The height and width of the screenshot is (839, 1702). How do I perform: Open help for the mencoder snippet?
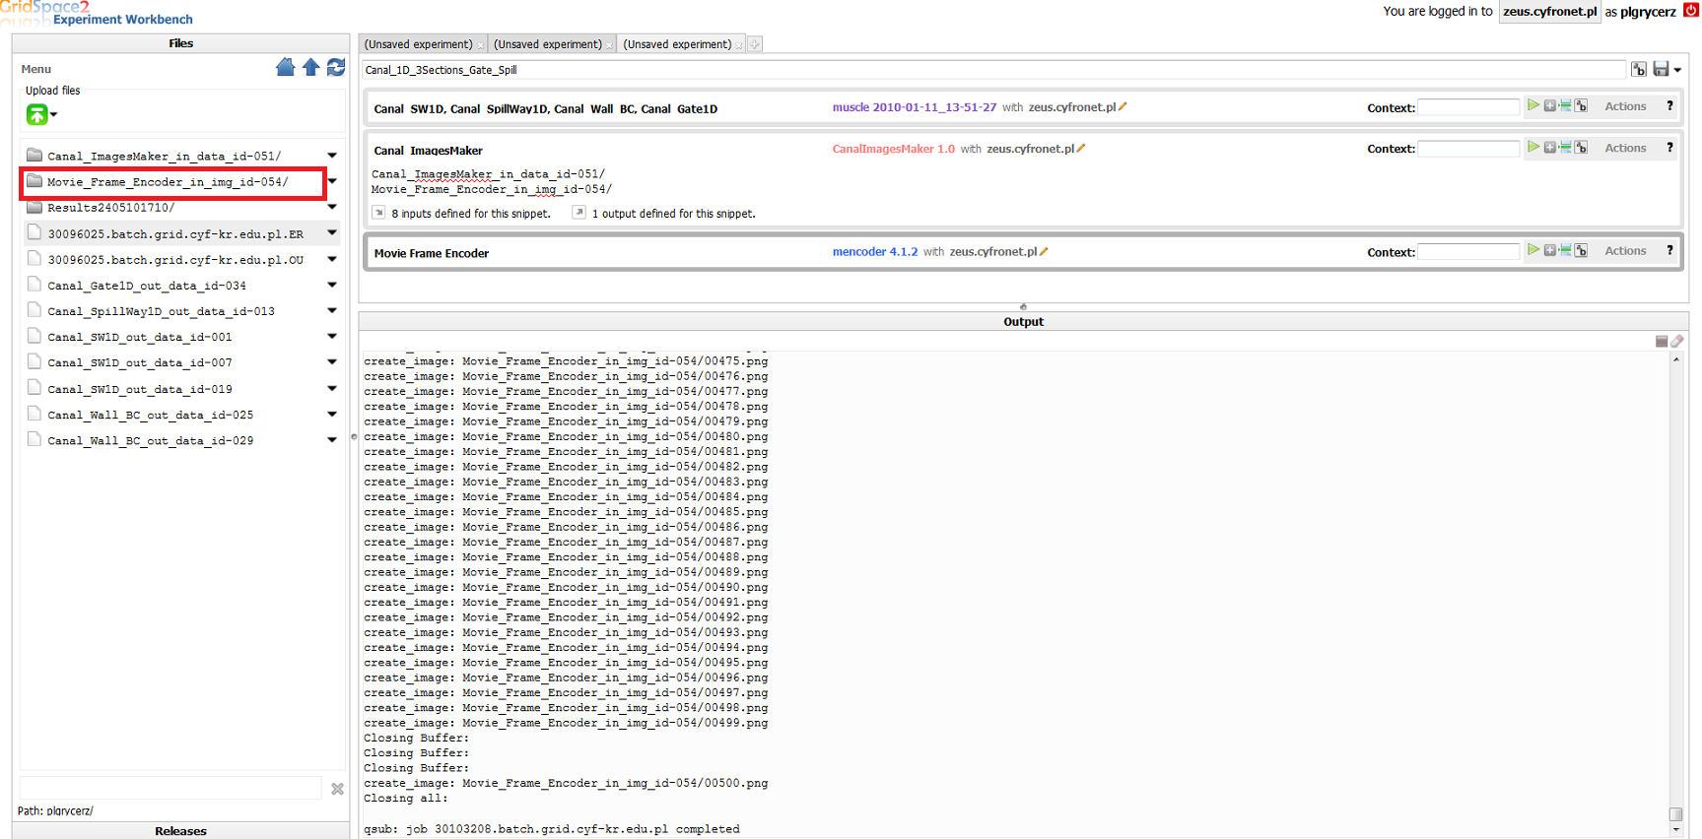pos(1669,250)
